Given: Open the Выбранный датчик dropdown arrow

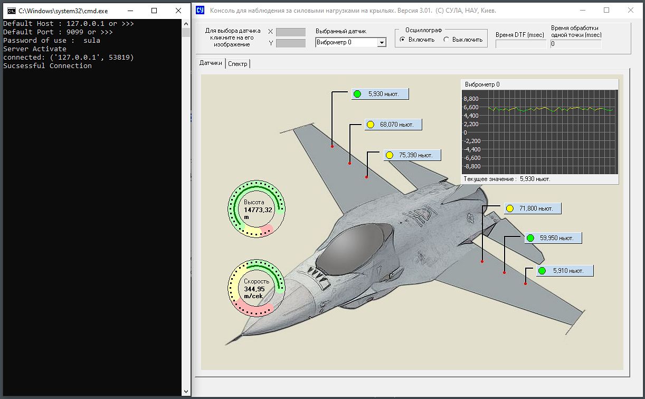Looking at the screenshot, I should click(x=382, y=43).
